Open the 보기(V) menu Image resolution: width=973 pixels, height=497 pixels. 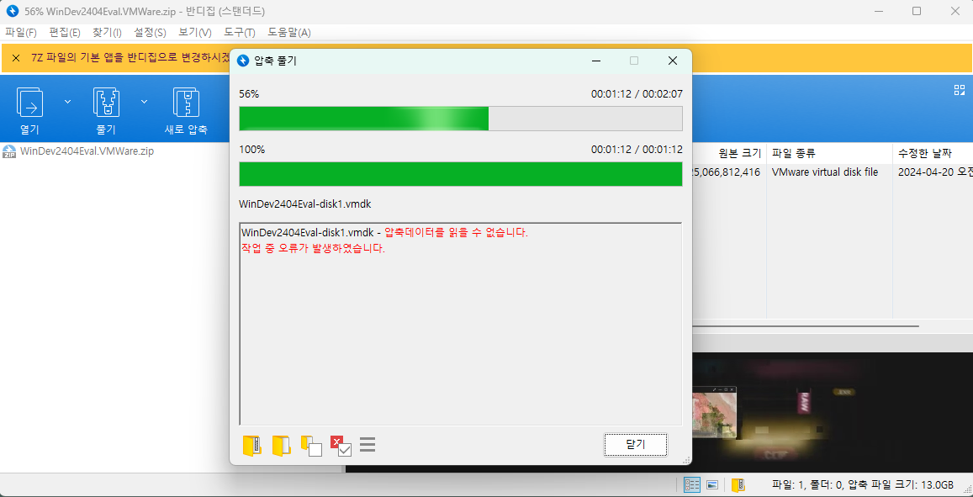tap(195, 32)
